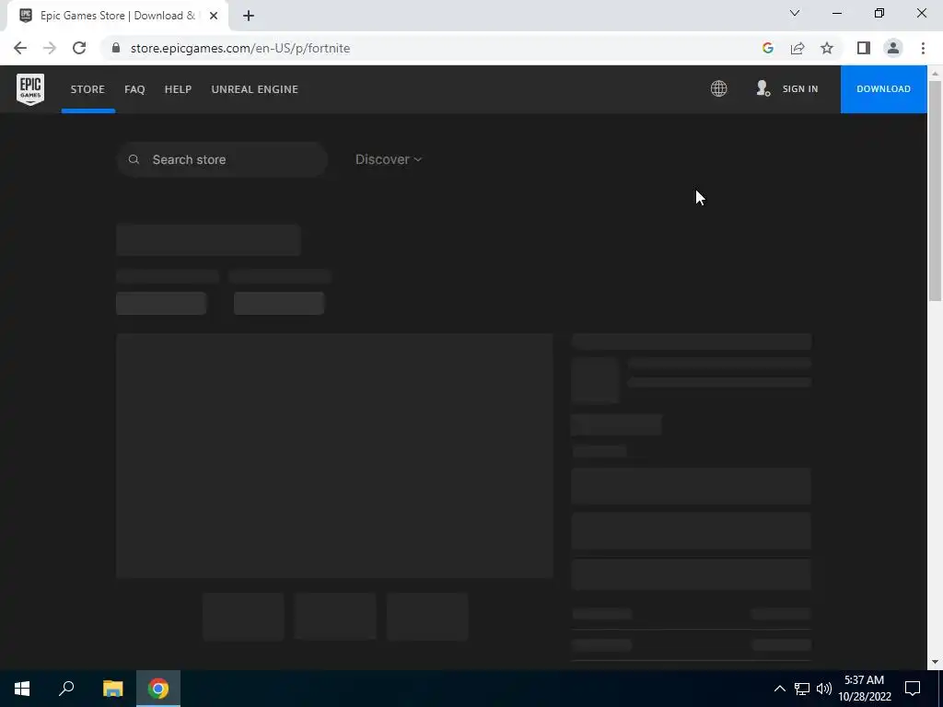
Task: Open Windows taskbar search
Action: coord(66,689)
